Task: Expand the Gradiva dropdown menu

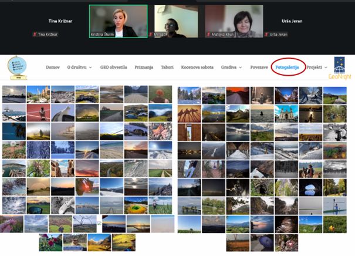Action: pos(231,68)
